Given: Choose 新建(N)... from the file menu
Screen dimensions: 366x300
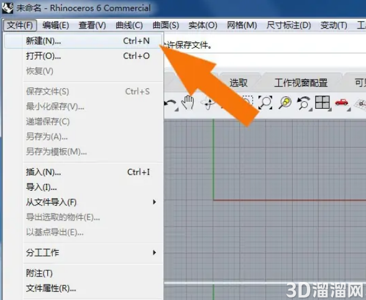Looking at the screenshot, I should [83, 41].
